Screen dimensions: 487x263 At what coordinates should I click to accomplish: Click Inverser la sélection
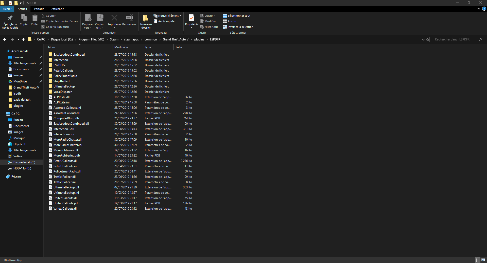pyautogui.click(x=238, y=27)
